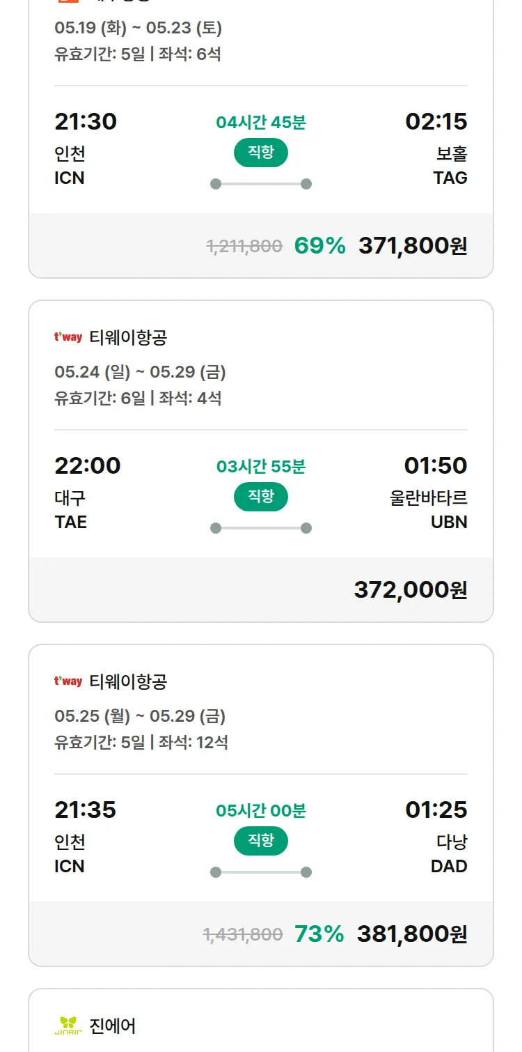Screen dimensions: 522x1052
Task: Click T'way logo on Daegu–Ulaanbaatar flight card
Action: [68, 338]
